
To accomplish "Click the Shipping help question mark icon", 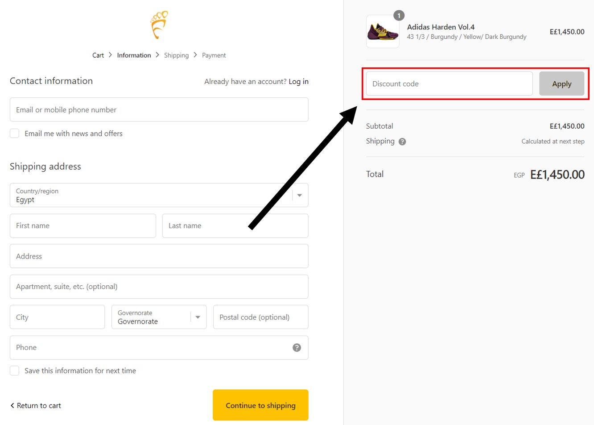I will point(402,142).
